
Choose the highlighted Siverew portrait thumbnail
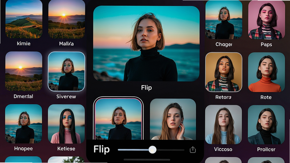66,71
